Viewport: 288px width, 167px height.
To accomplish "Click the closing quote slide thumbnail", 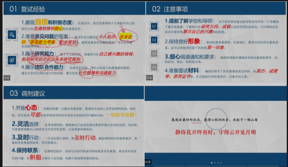I will click(215, 126).
